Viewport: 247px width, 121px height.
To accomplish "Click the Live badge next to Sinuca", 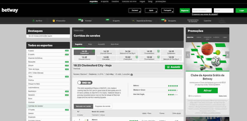I will click(67, 66).
